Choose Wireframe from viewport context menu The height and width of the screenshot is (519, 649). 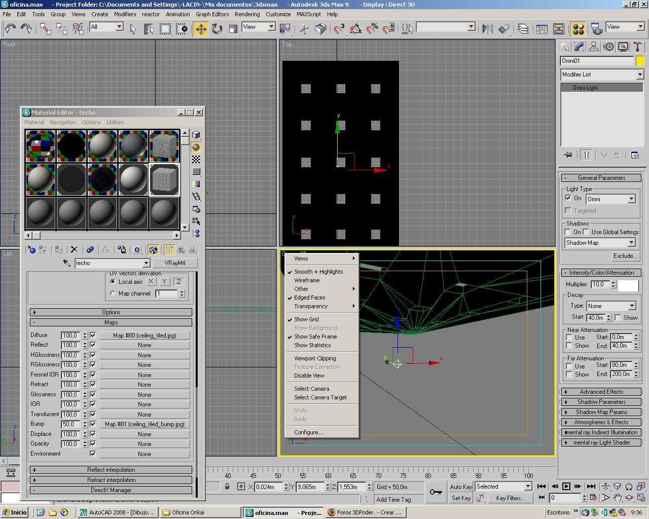(307, 280)
